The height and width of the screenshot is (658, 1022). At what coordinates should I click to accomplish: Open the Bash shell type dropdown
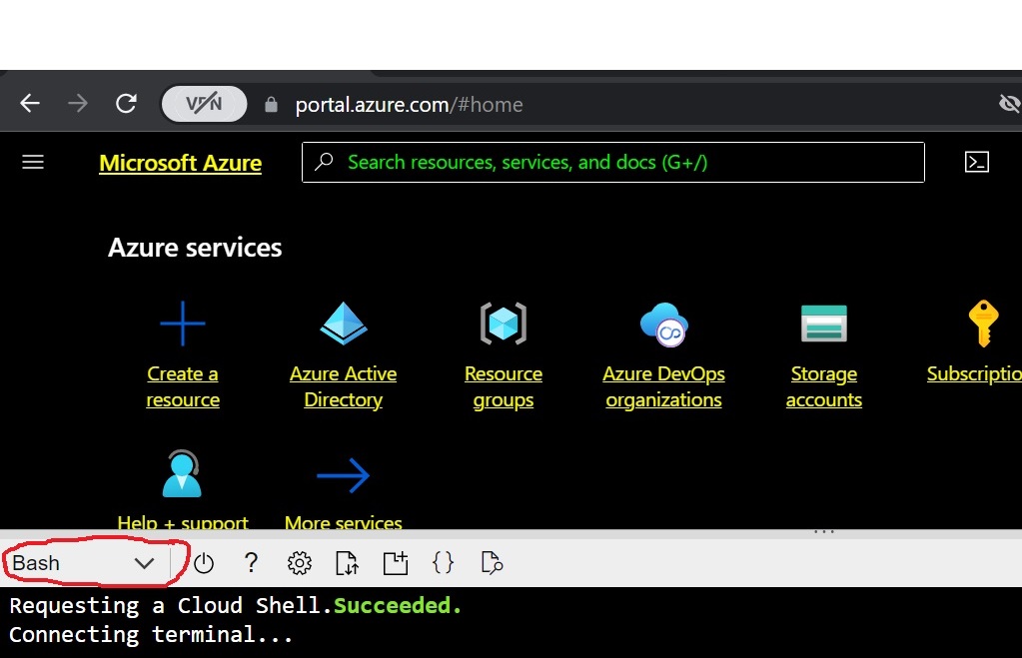tap(85, 563)
